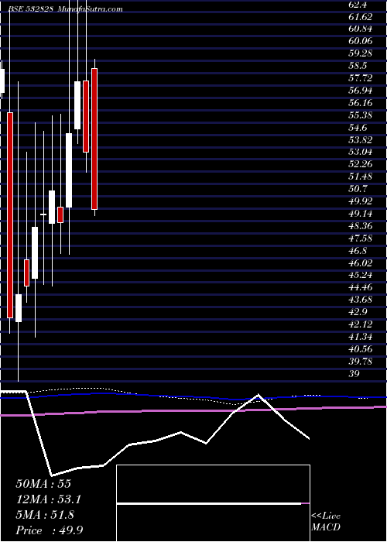Select the 5MA : 51.8 reading

point(45,515)
